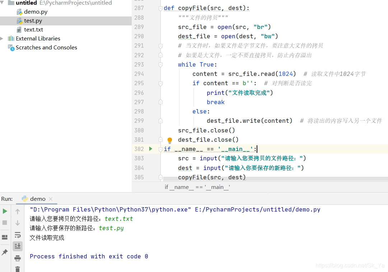Open demo.py in the project tree
Viewport: 388px width, 272px height.
pos(36,12)
